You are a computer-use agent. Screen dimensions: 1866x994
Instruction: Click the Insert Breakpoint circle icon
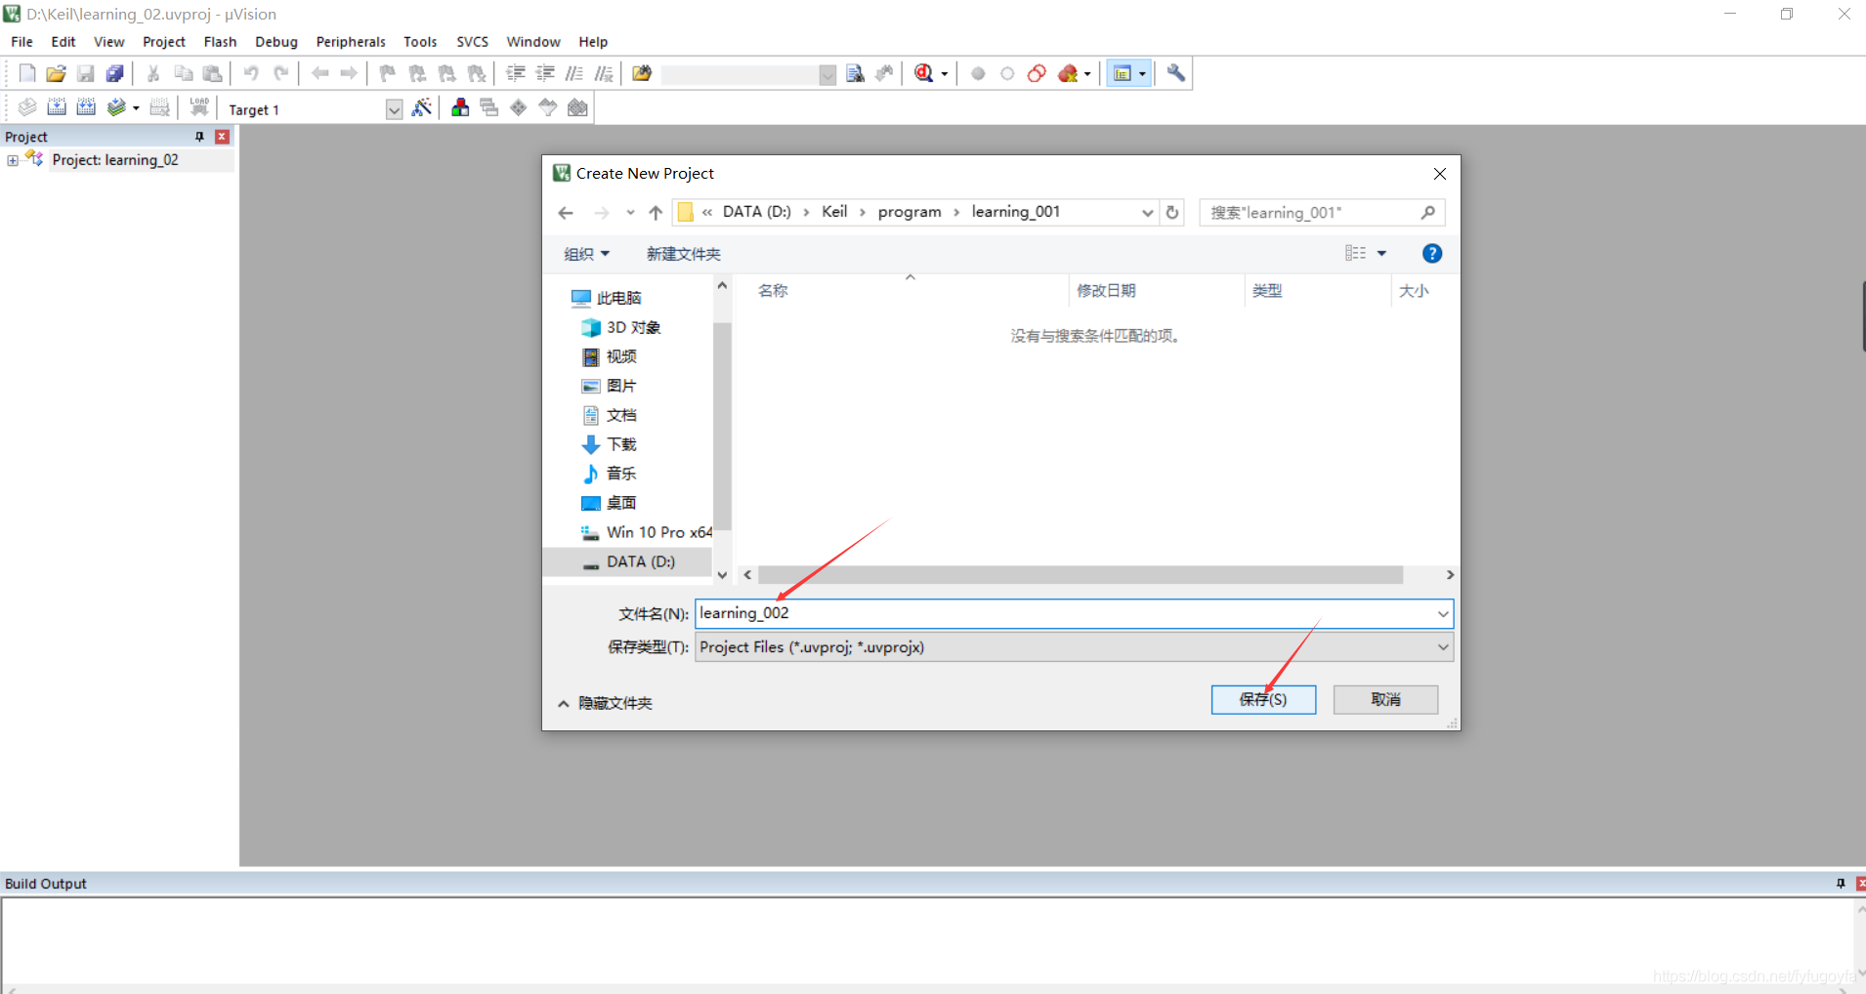coord(978,73)
